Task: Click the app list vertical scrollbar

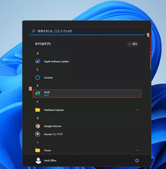Action: [x=151, y=61]
